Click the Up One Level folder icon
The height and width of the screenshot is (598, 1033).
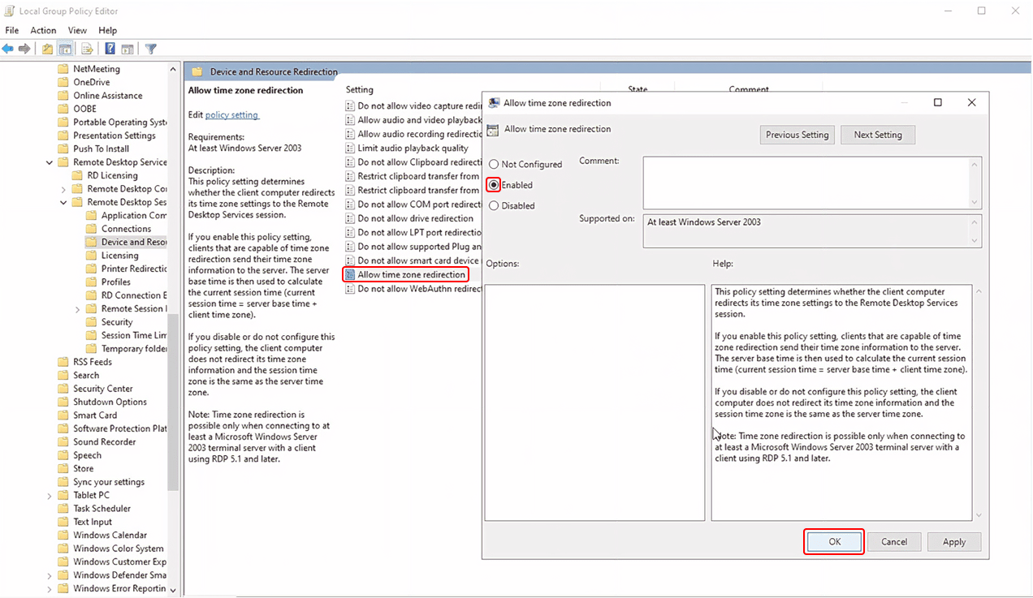pyautogui.click(x=48, y=49)
